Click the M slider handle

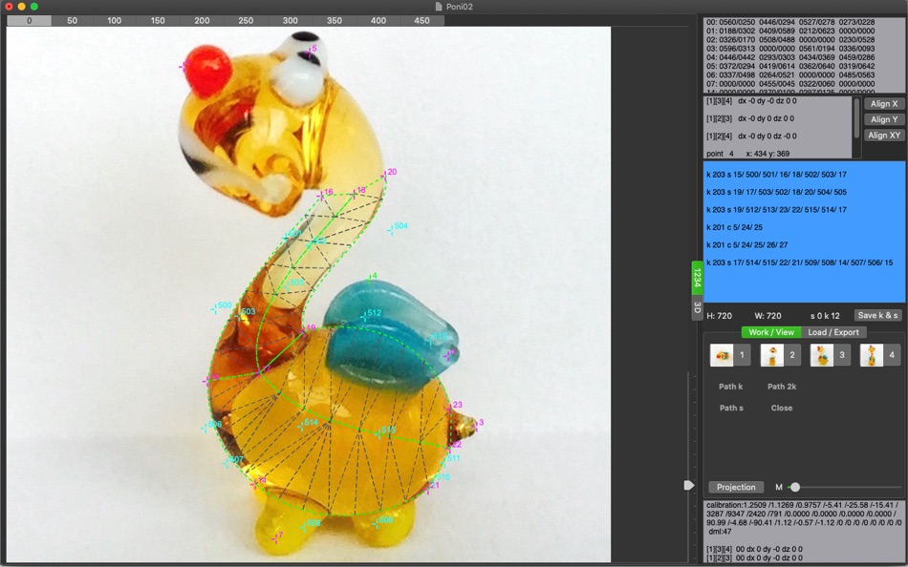[x=795, y=487]
